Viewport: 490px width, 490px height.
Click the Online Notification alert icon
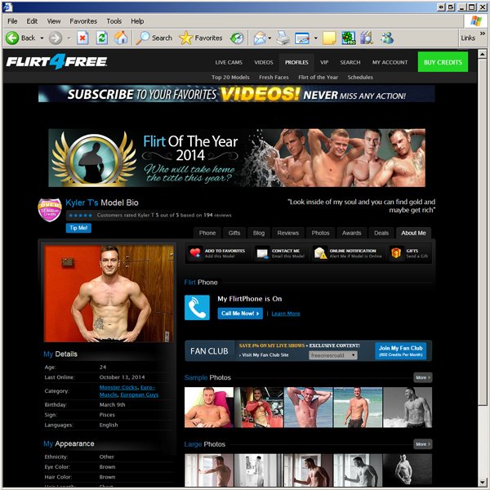pos(320,253)
